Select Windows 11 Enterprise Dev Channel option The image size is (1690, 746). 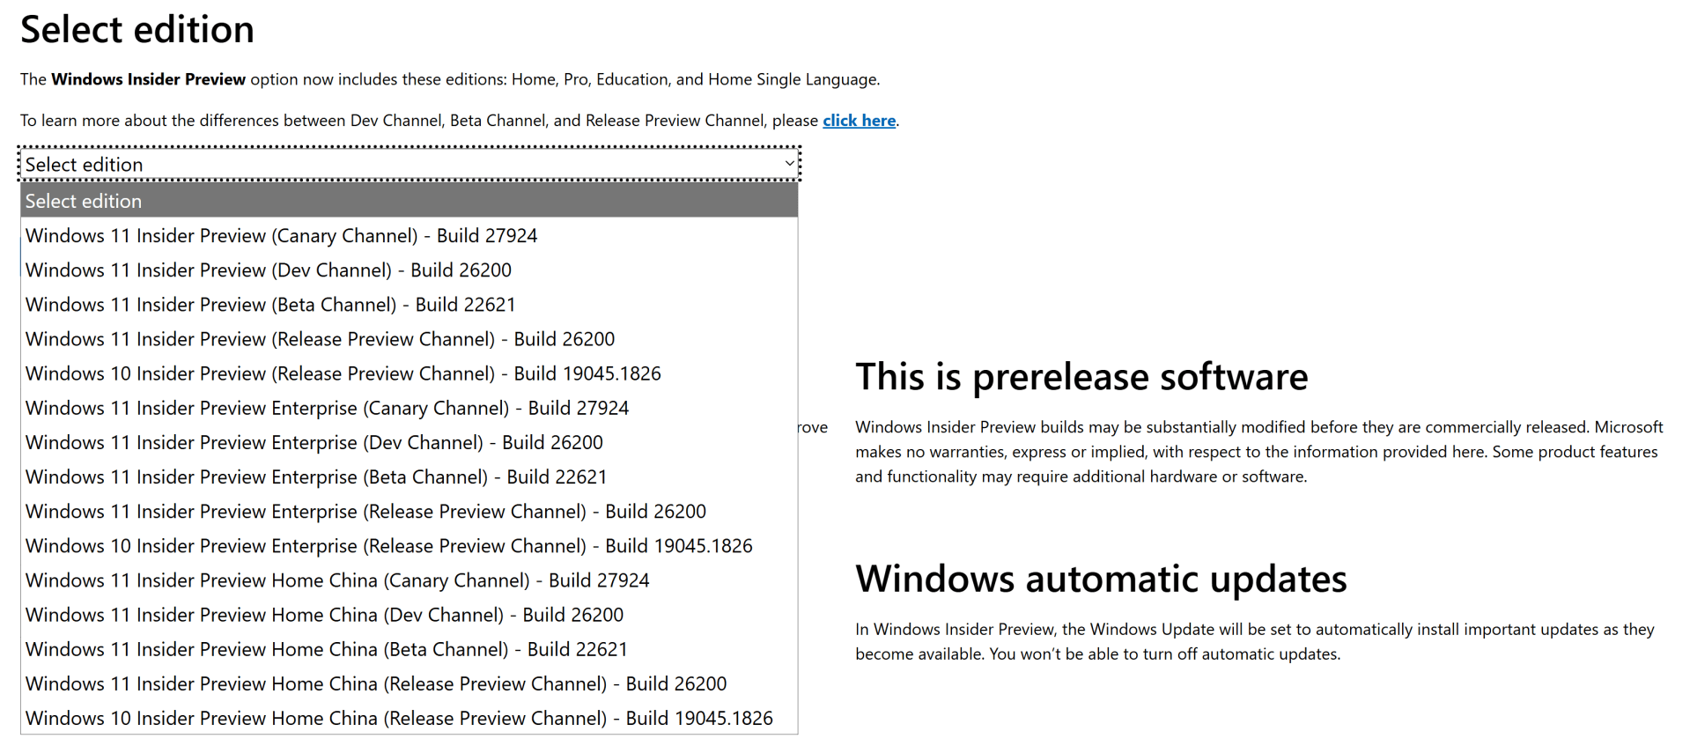pos(314,442)
